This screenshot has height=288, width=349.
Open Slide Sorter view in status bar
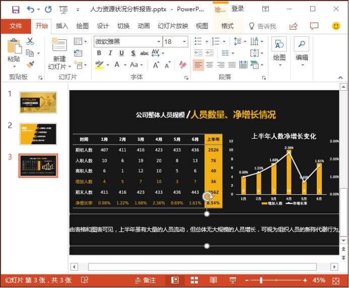(x=194, y=280)
